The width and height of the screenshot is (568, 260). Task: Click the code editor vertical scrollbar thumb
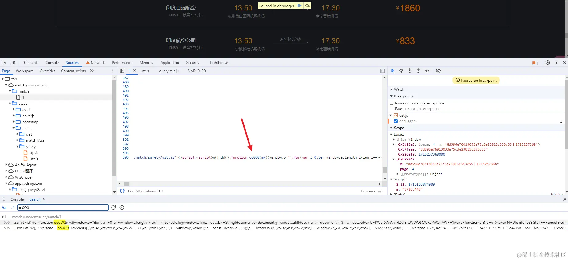(385, 170)
